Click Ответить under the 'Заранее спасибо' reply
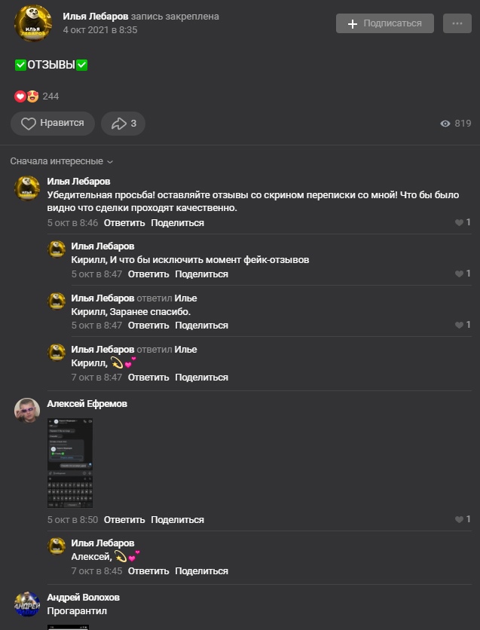 [x=148, y=326]
